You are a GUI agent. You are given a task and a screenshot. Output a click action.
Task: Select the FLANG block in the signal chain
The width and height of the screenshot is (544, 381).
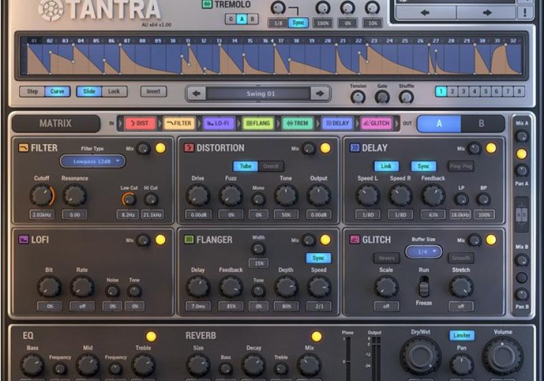[x=258, y=123]
